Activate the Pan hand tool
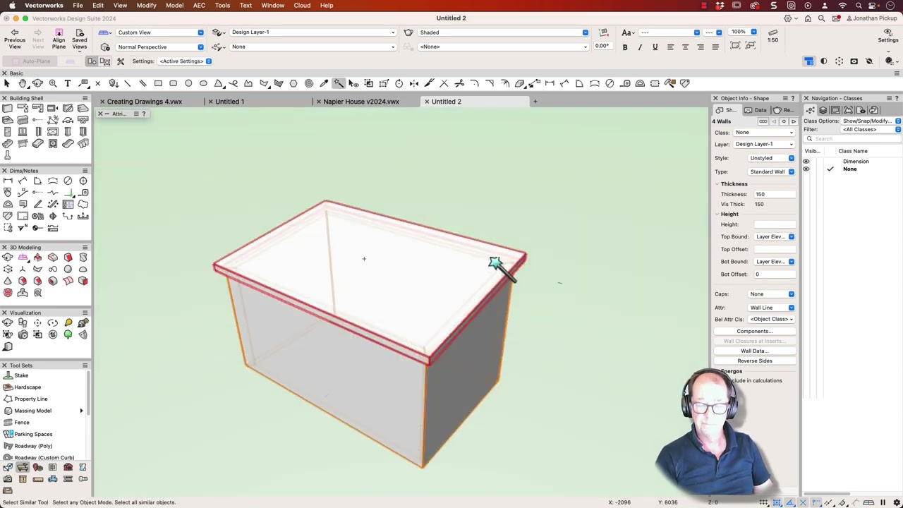Viewport: 903px width, 508px height. (23, 83)
